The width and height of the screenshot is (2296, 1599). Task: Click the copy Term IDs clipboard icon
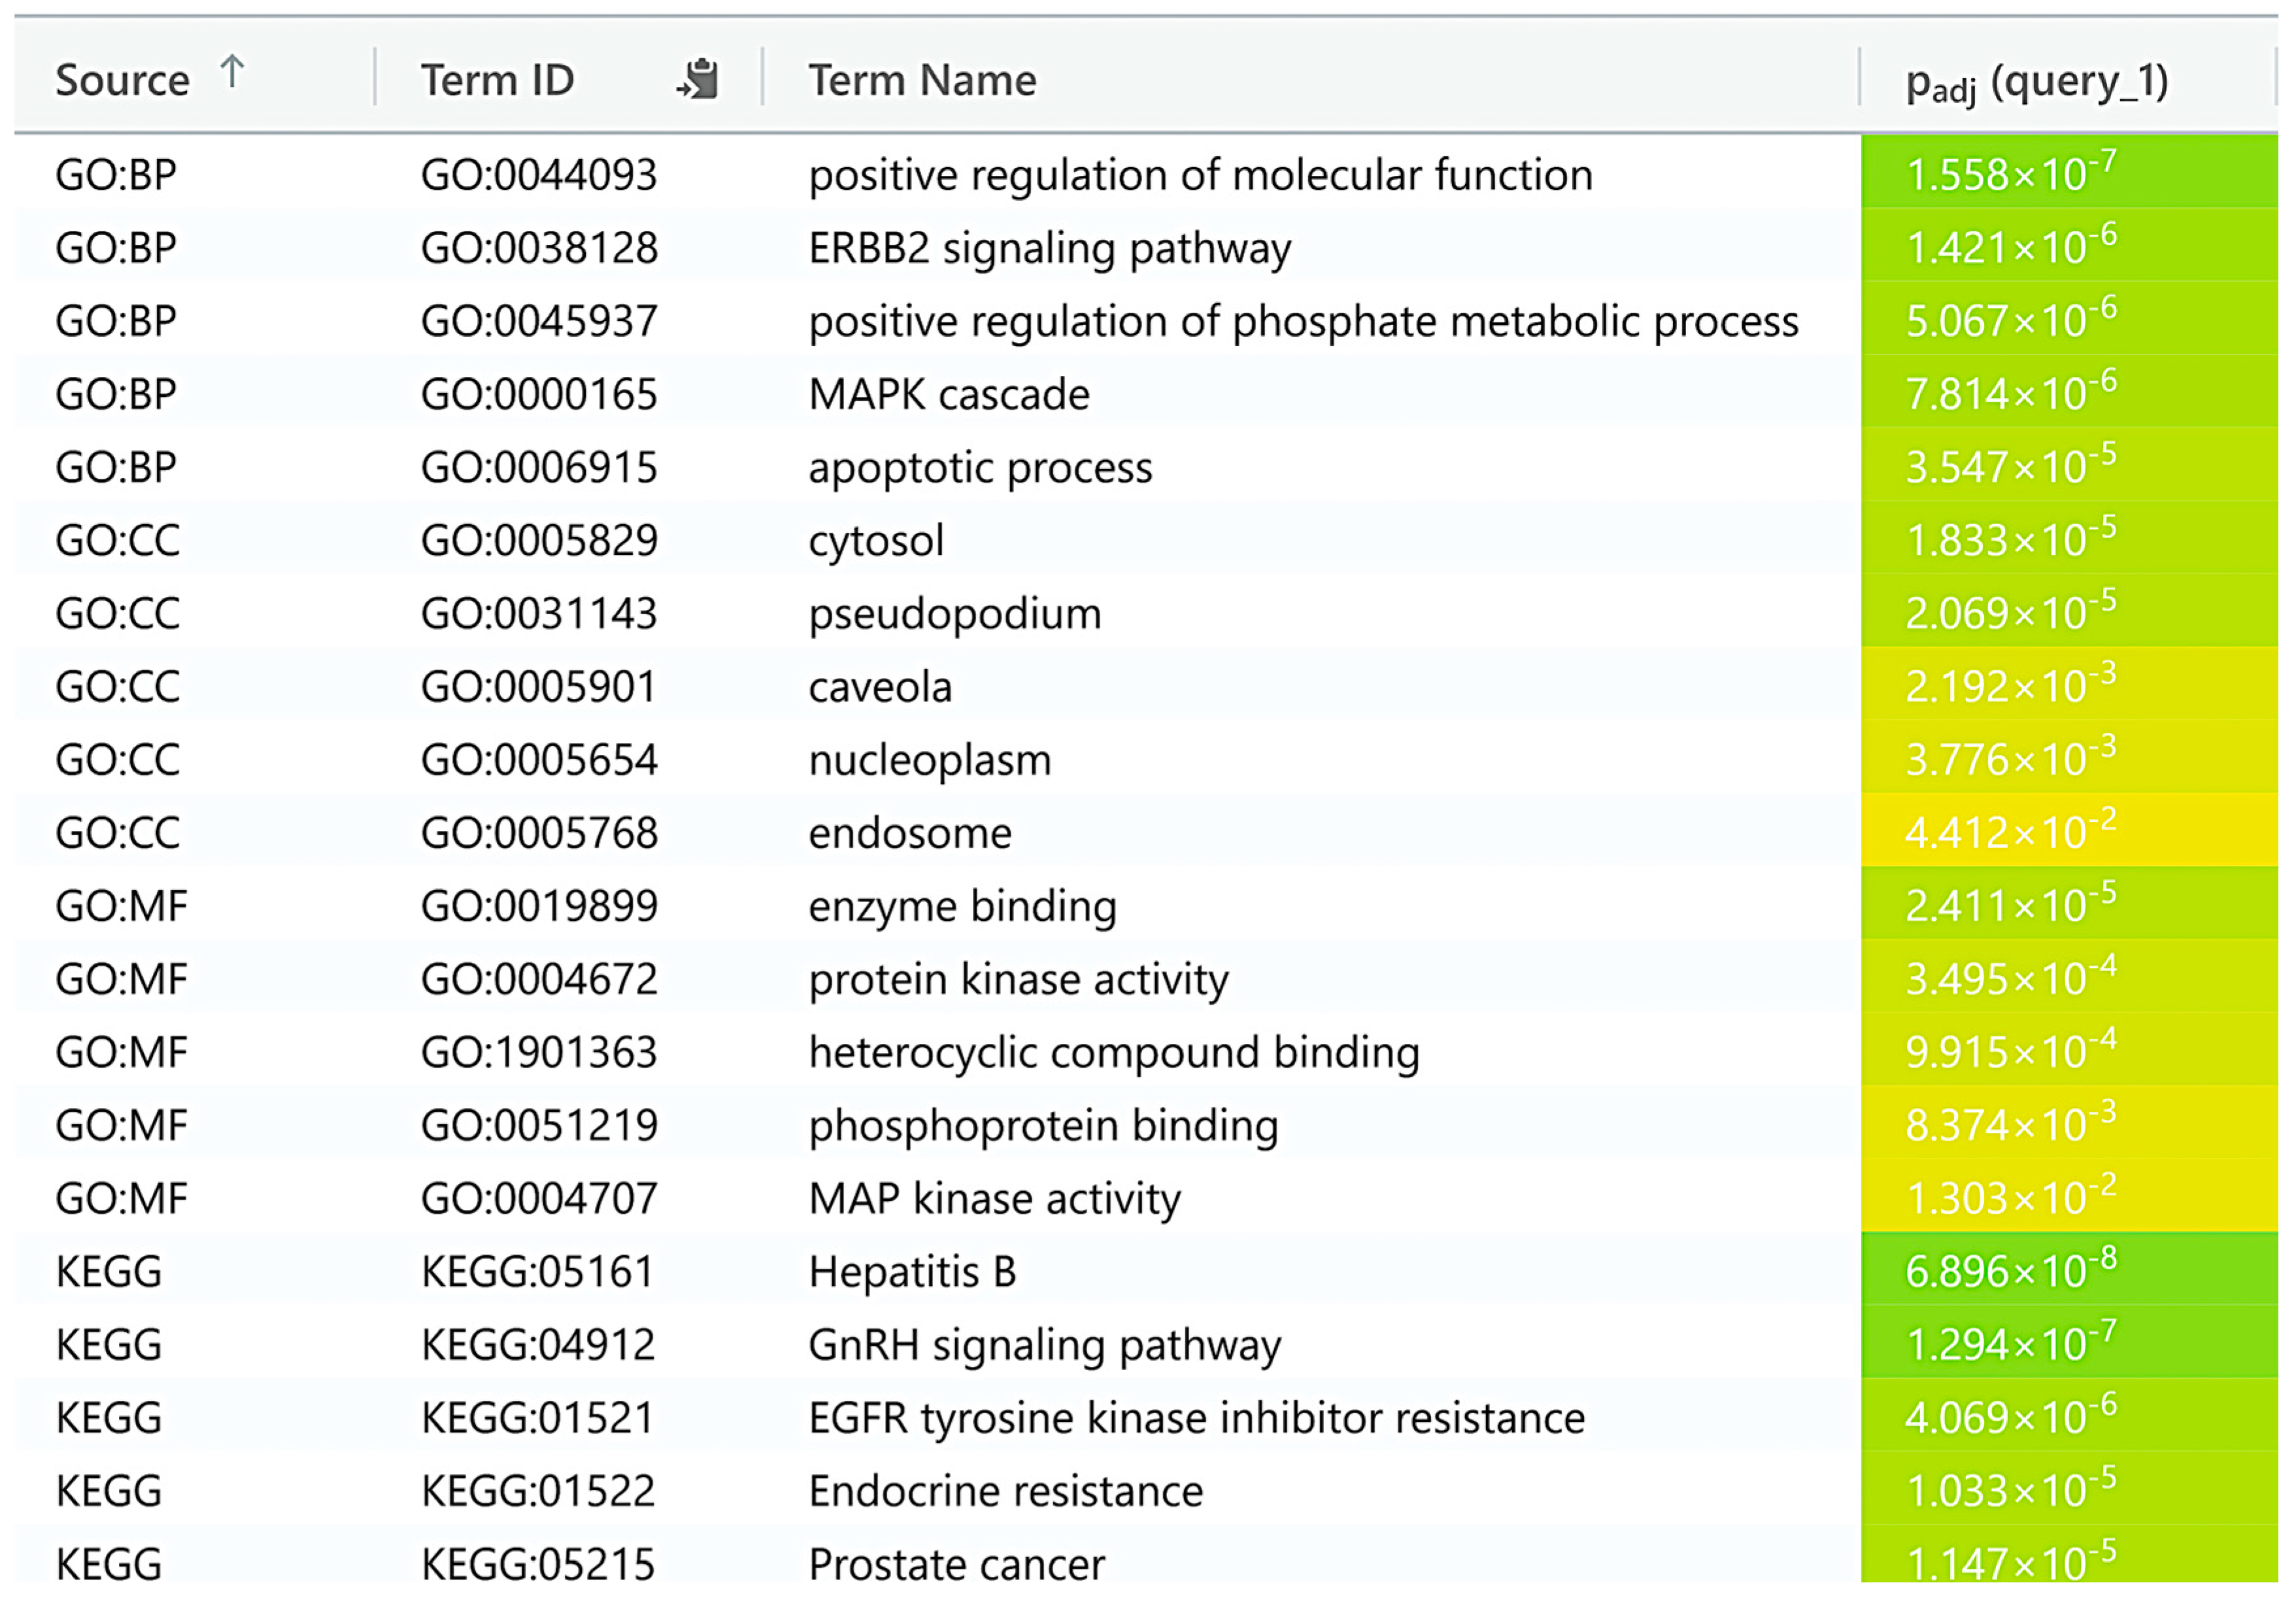tap(698, 79)
